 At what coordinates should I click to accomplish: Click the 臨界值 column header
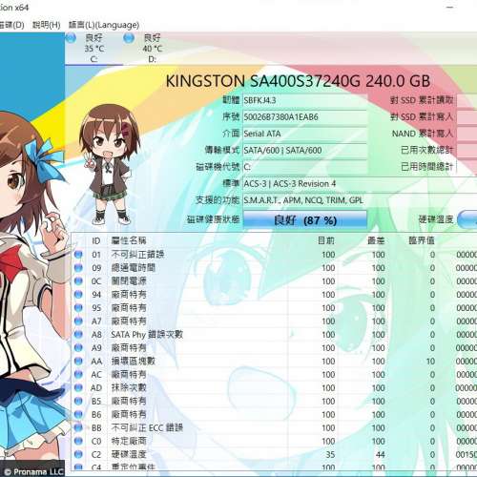point(422,240)
